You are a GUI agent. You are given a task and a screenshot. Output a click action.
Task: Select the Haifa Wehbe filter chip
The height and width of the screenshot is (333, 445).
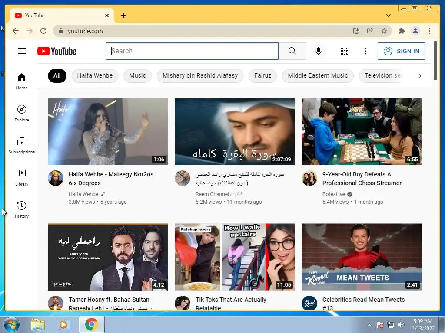tap(95, 75)
